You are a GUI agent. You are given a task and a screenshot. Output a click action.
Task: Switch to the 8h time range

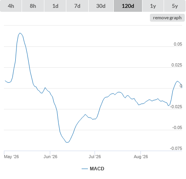tap(33, 6)
